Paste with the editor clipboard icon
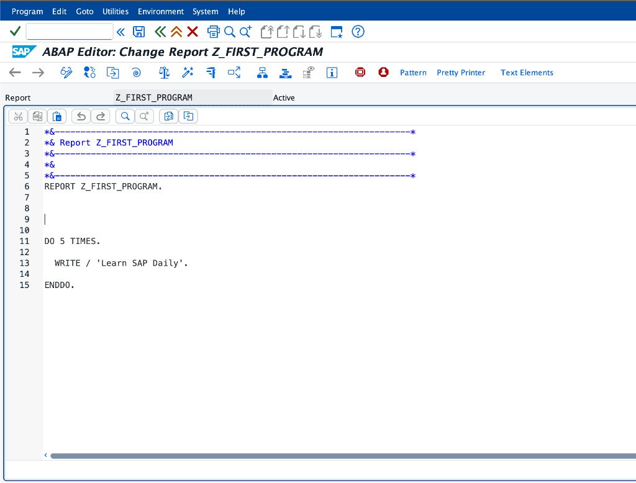The height and width of the screenshot is (483, 636). tap(57, 116)
